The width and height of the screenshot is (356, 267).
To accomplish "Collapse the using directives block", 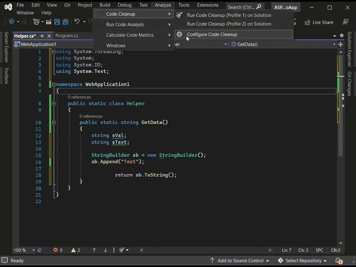I will pos(54,52).
